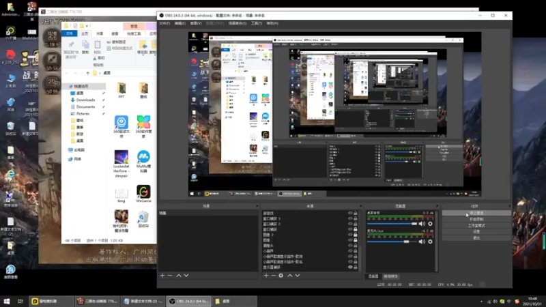This screenshot has height=307, width=546.
Task: Select Downloads in Explorer sidebar
Action: coord(86,100)
